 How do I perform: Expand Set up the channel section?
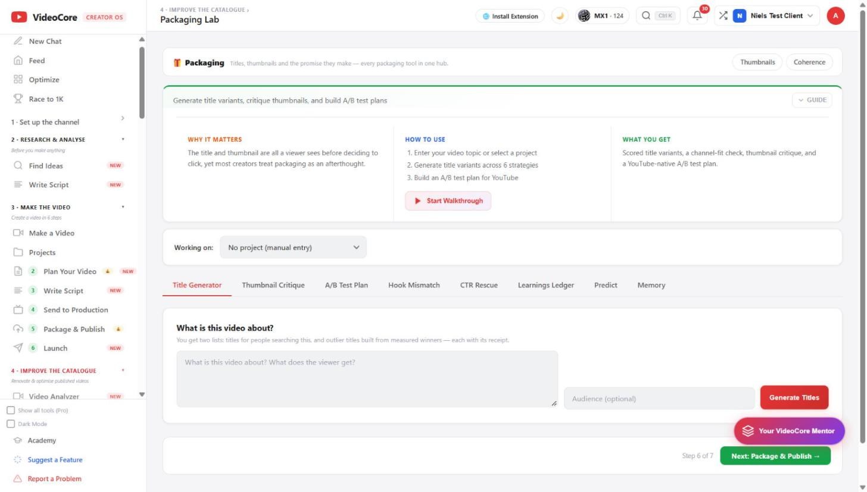click(x=68, y=122)
